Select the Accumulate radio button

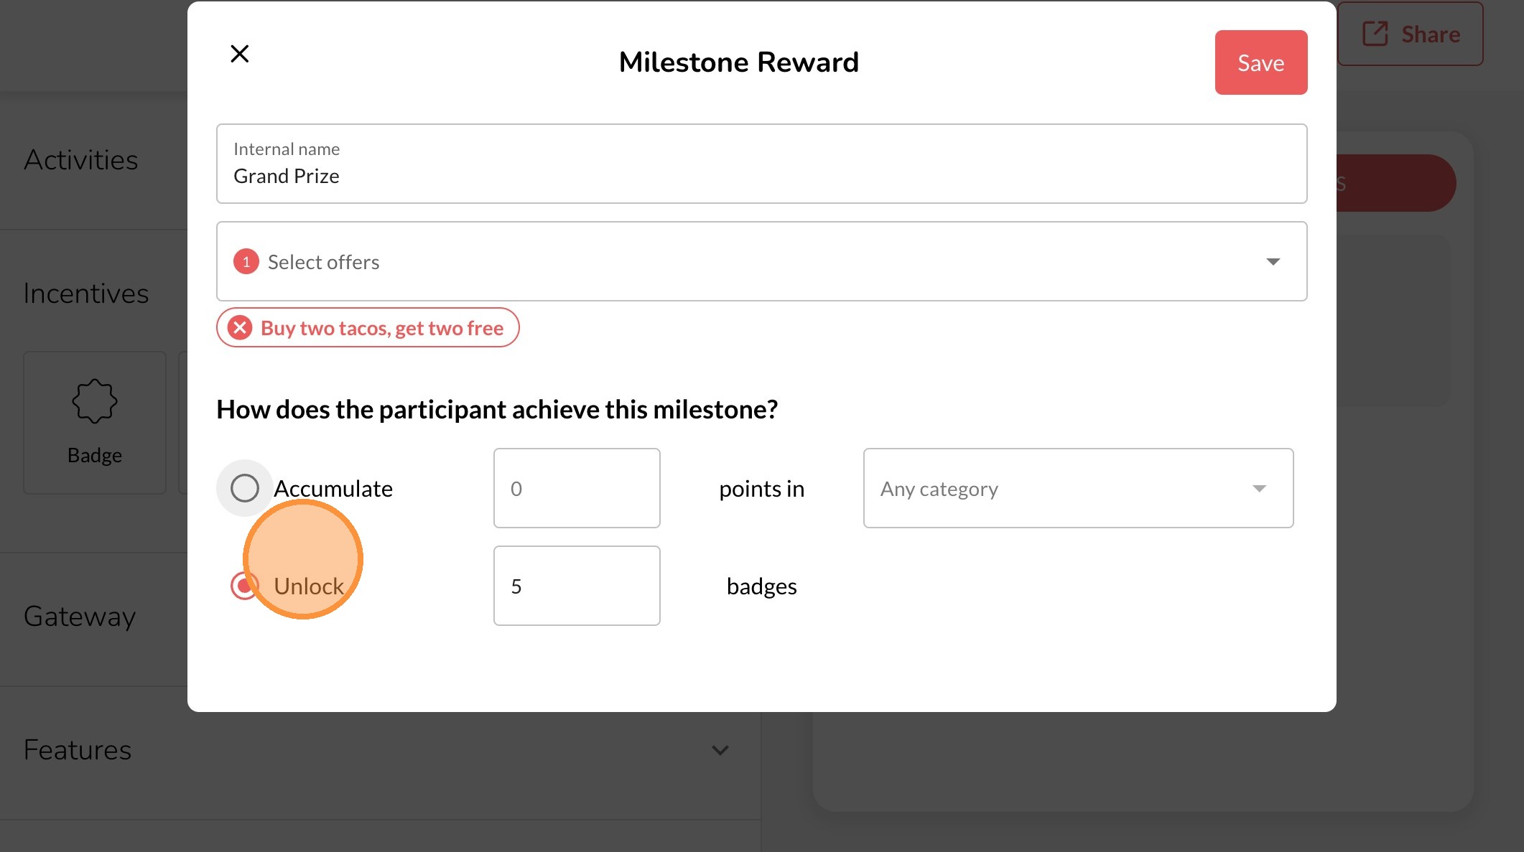(x=245, y=488)
